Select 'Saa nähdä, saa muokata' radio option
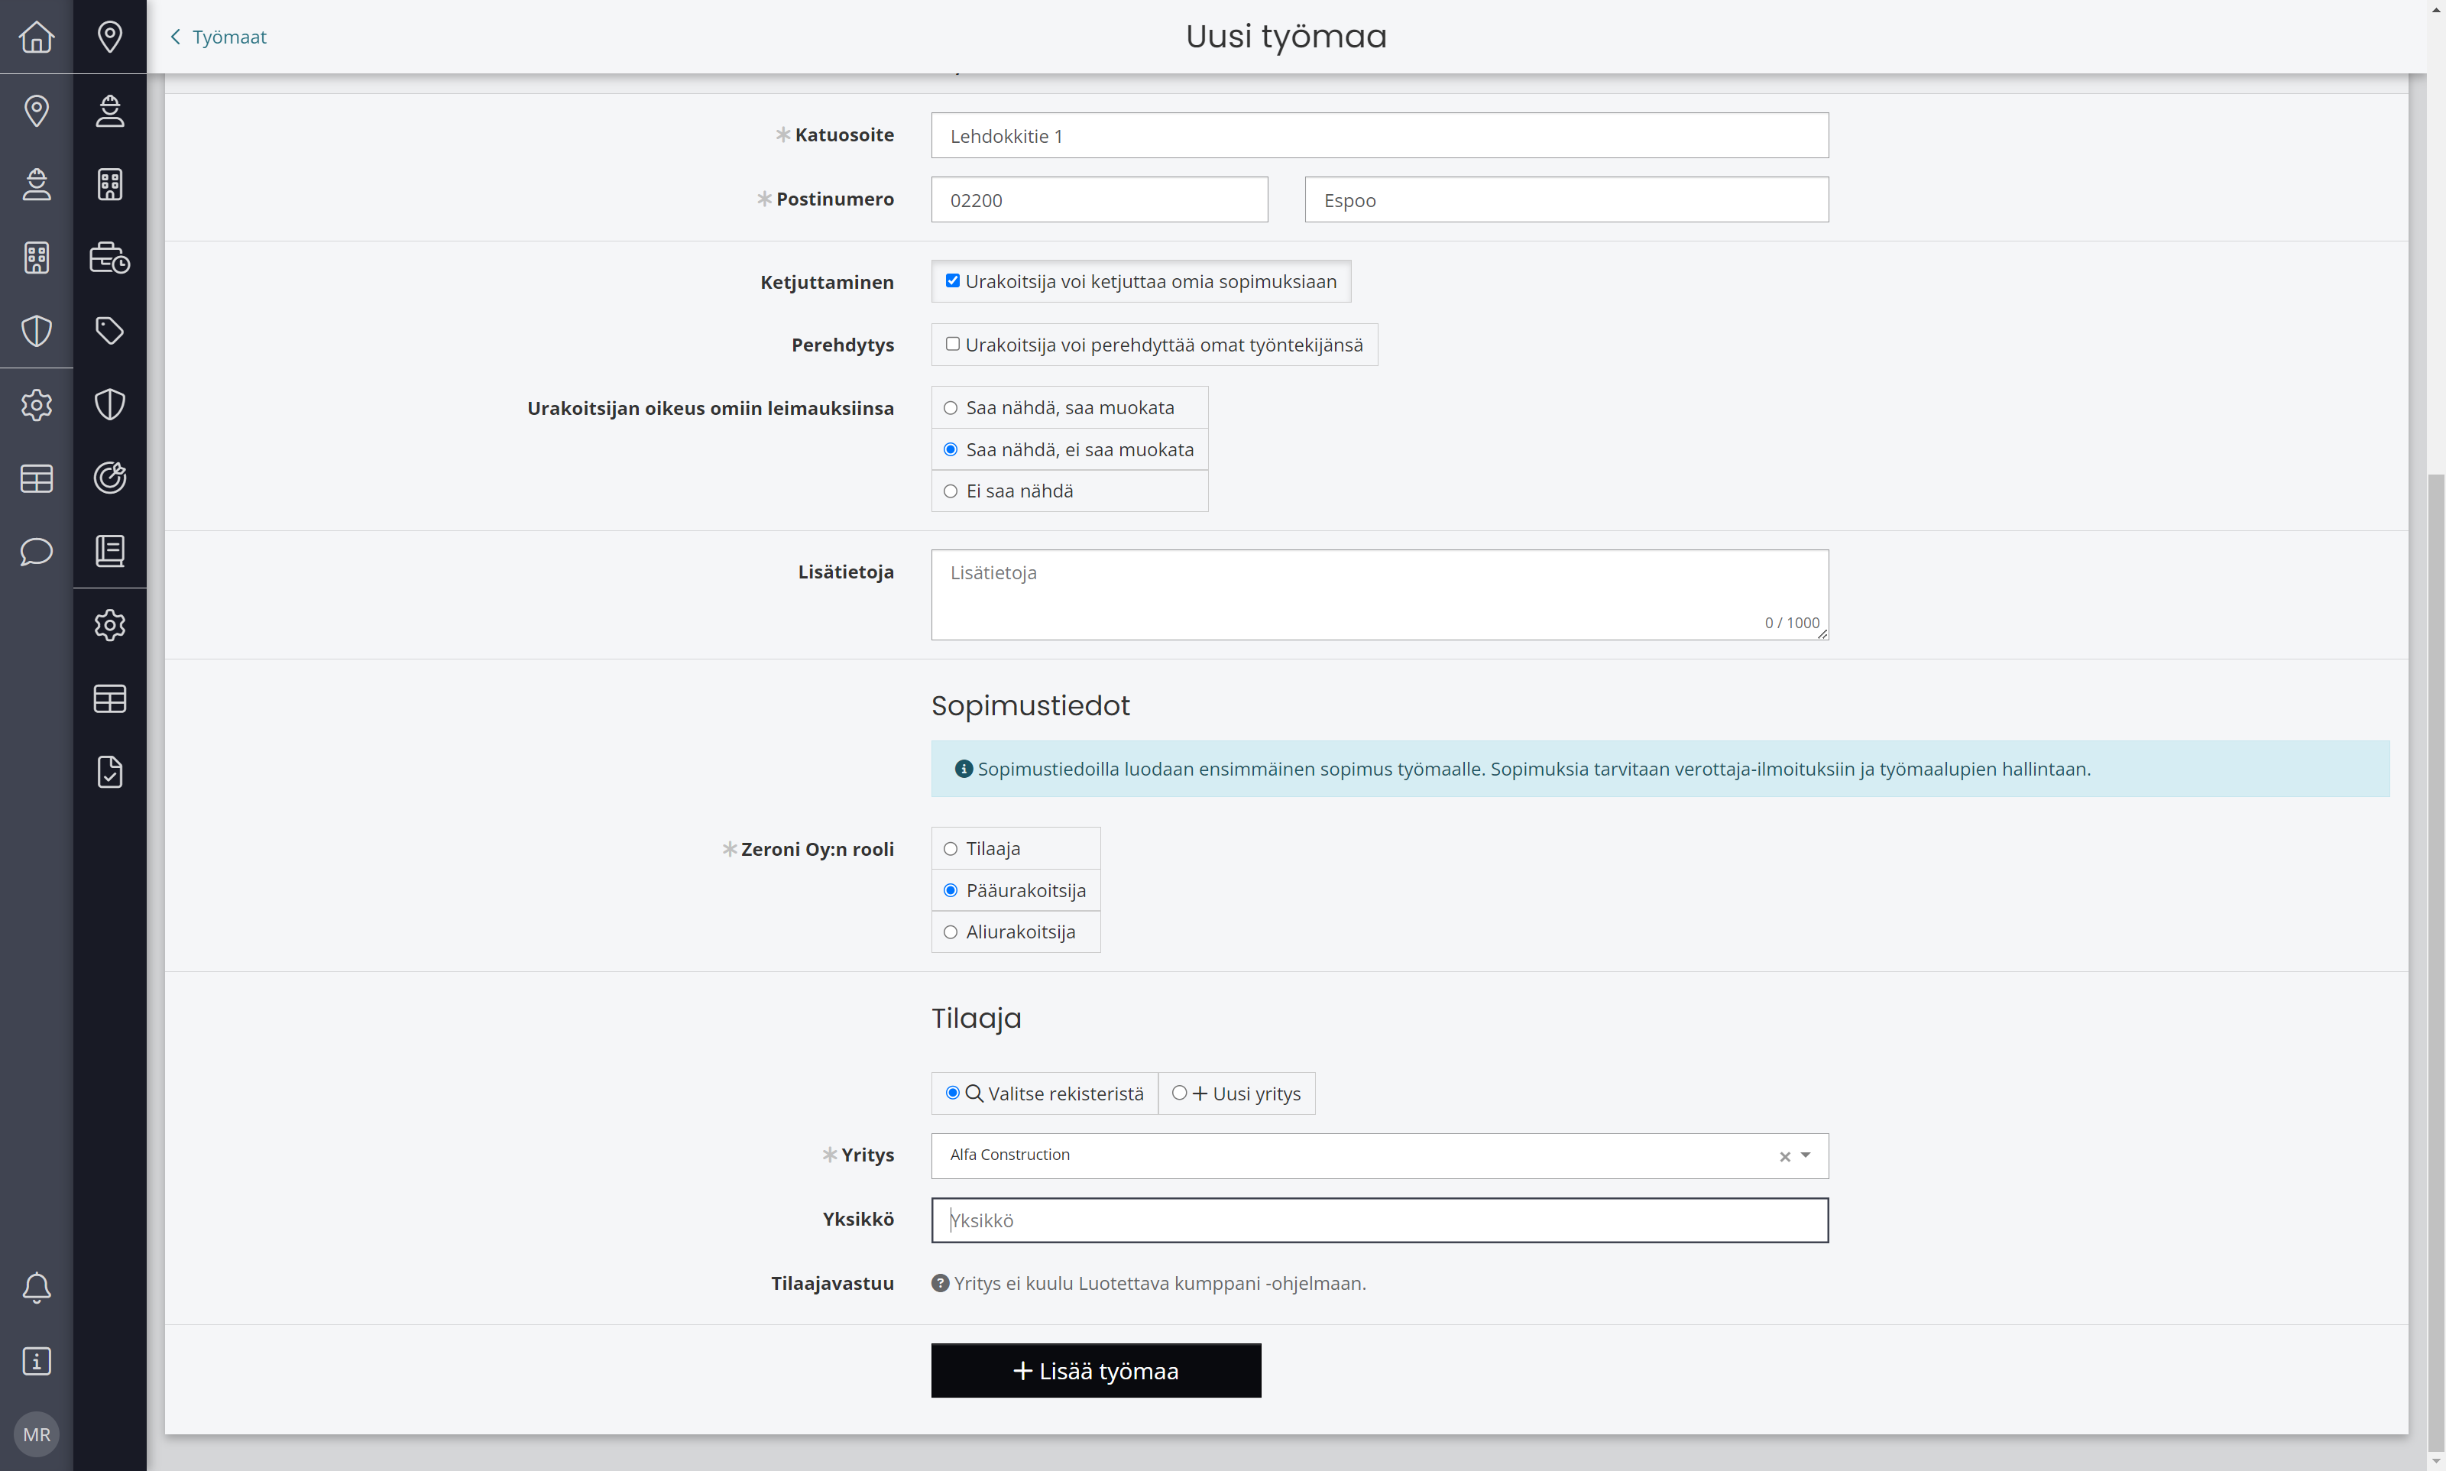This screenshot has height=1471, width=2446. point(951,407)
